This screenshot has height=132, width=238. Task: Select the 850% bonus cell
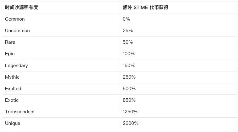[x=129, y=100]
